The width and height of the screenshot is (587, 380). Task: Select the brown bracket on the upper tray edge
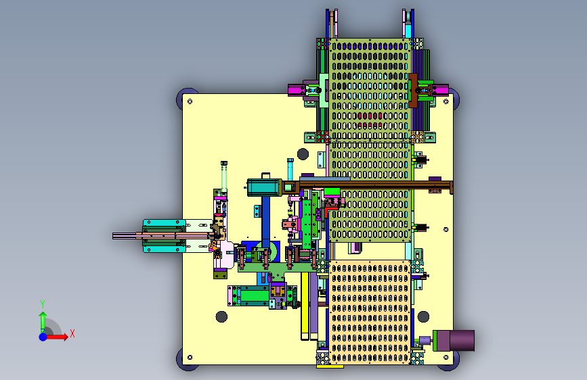[413, 90]
